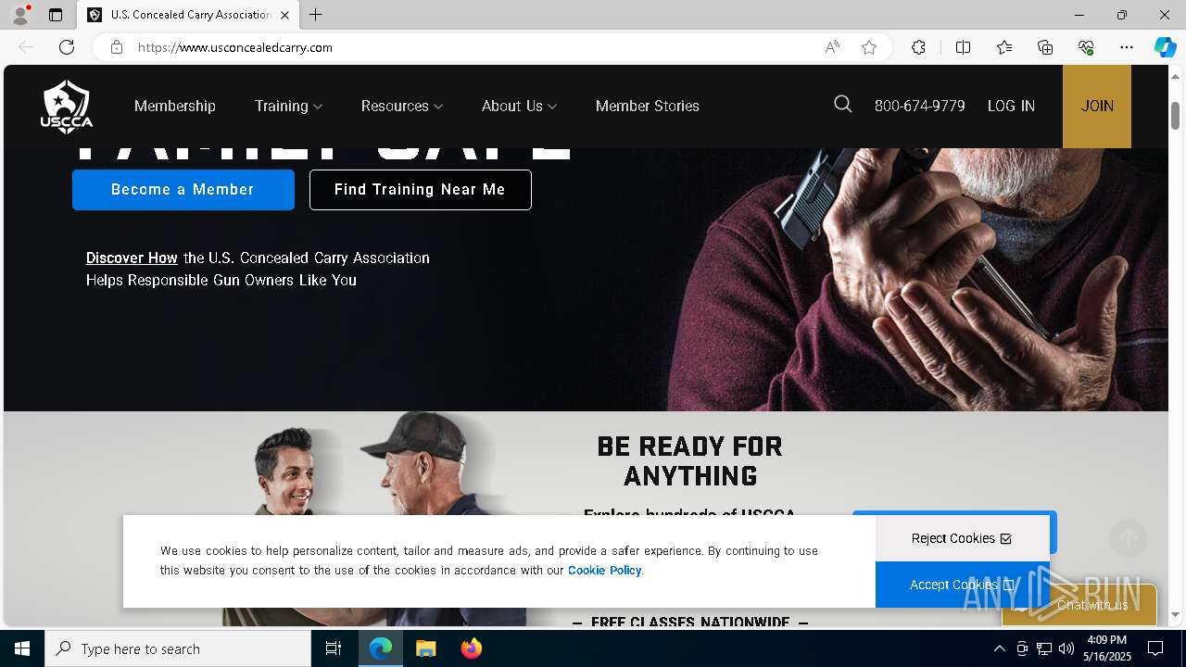Select the U.S. Concealed Carry Association tab
The height and width of the screenshot is (667, 1186).
coord(189,15)
